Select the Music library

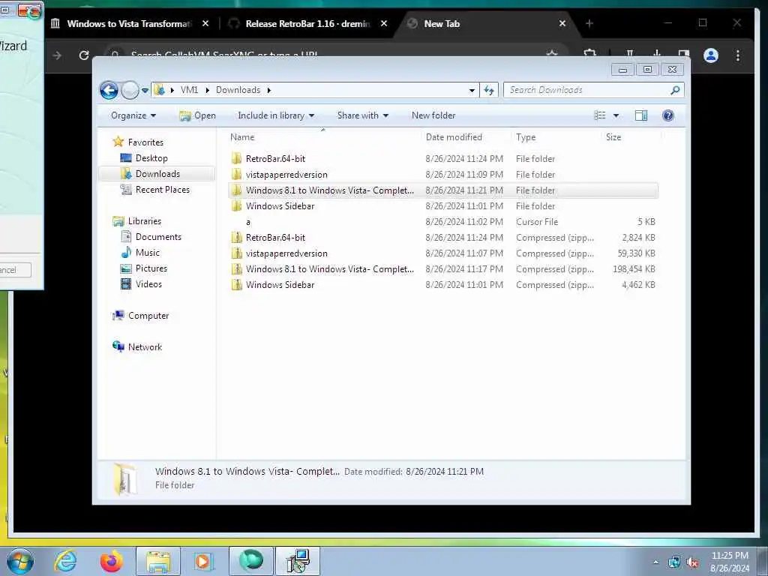[148, 253]
